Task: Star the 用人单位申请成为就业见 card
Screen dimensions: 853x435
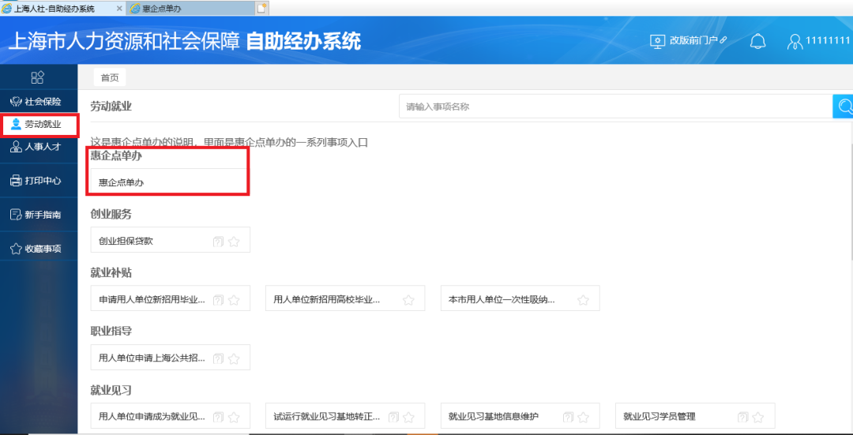Action: [x=234, y=417]
